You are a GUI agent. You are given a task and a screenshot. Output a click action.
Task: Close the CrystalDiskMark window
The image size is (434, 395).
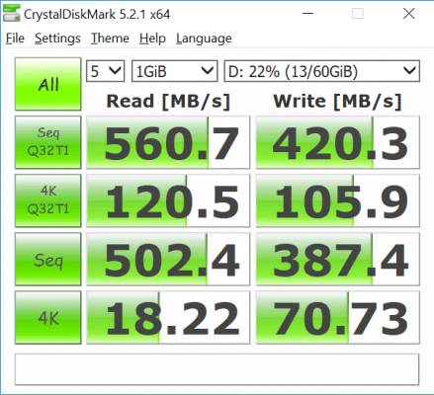click(x=409, y=14)
